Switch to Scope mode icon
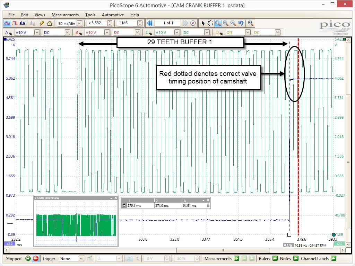The image size is (355, 266). pyautogui.click(x=7, y=23)
